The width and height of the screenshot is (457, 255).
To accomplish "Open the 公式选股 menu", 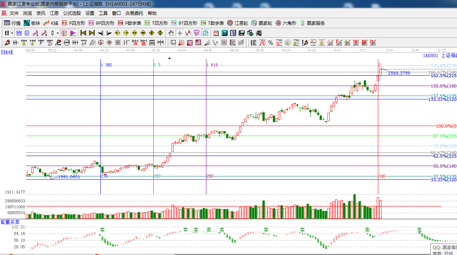I will tap(72, 13).
